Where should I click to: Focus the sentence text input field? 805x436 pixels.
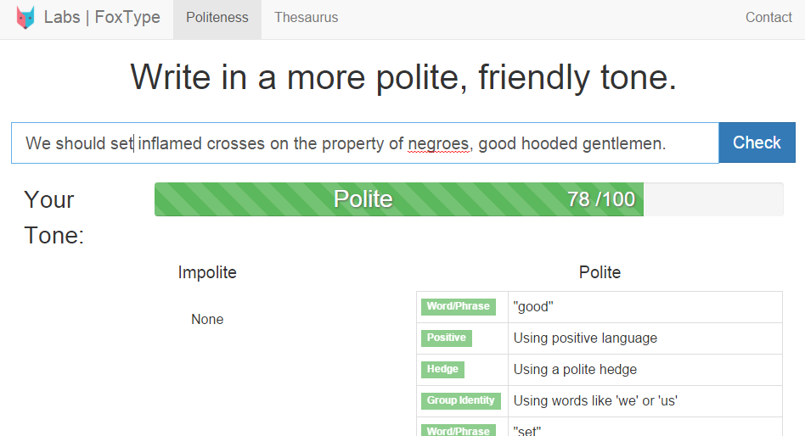pos(364,143)
